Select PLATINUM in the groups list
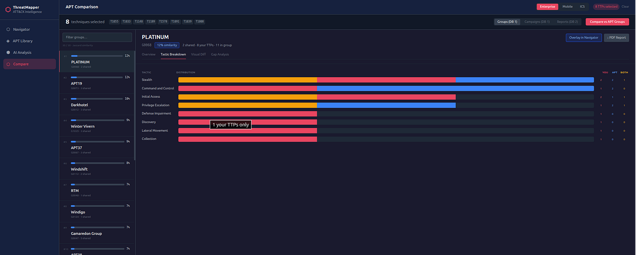The image size is (642, 255). [97, 61]
